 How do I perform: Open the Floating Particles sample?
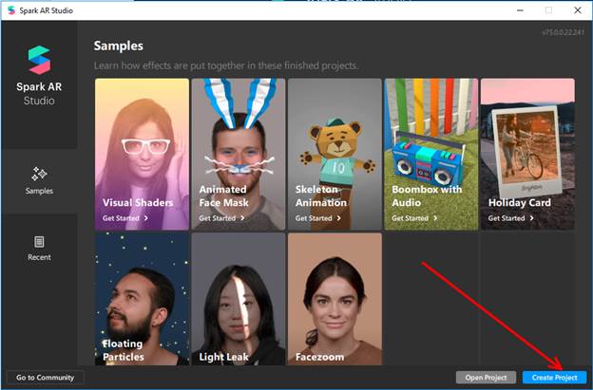(142, 299)
